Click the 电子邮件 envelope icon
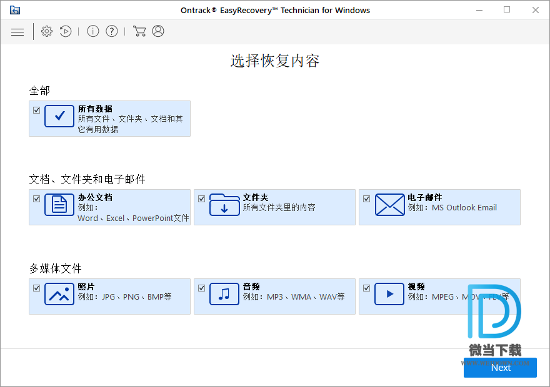 (390, 205)
